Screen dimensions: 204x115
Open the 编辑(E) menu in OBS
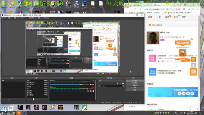[x=10, y=18]
